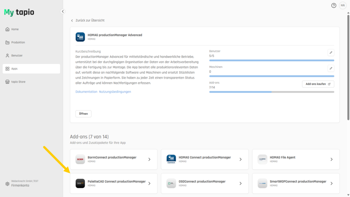Click the HOMAG productionManager Advanced title
This screenshot has width=350, height=197.
(x=115, y=35)
